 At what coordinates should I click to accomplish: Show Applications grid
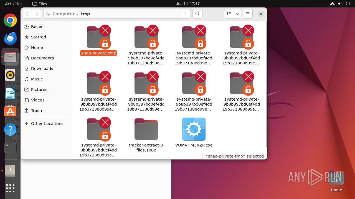(10, 188)
